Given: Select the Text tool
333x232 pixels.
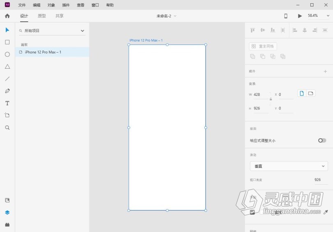Looking at the screenshot, I should click(7, 103).
